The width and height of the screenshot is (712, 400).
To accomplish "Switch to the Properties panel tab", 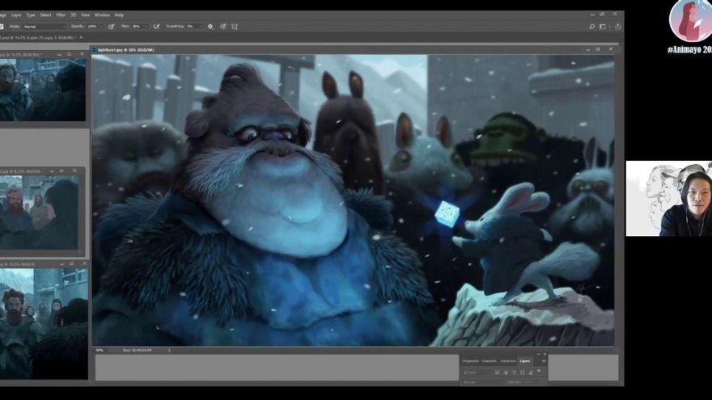I will click(x=470, y=360).
